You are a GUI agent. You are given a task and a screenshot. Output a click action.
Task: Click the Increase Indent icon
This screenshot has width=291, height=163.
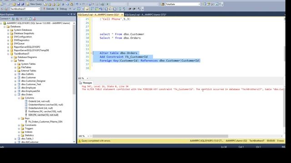tap(134, 9)
